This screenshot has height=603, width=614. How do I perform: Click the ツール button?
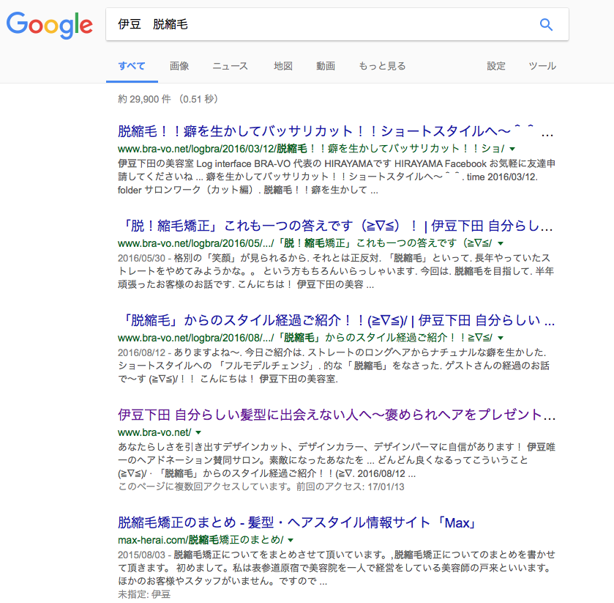[x=542, y=66]
